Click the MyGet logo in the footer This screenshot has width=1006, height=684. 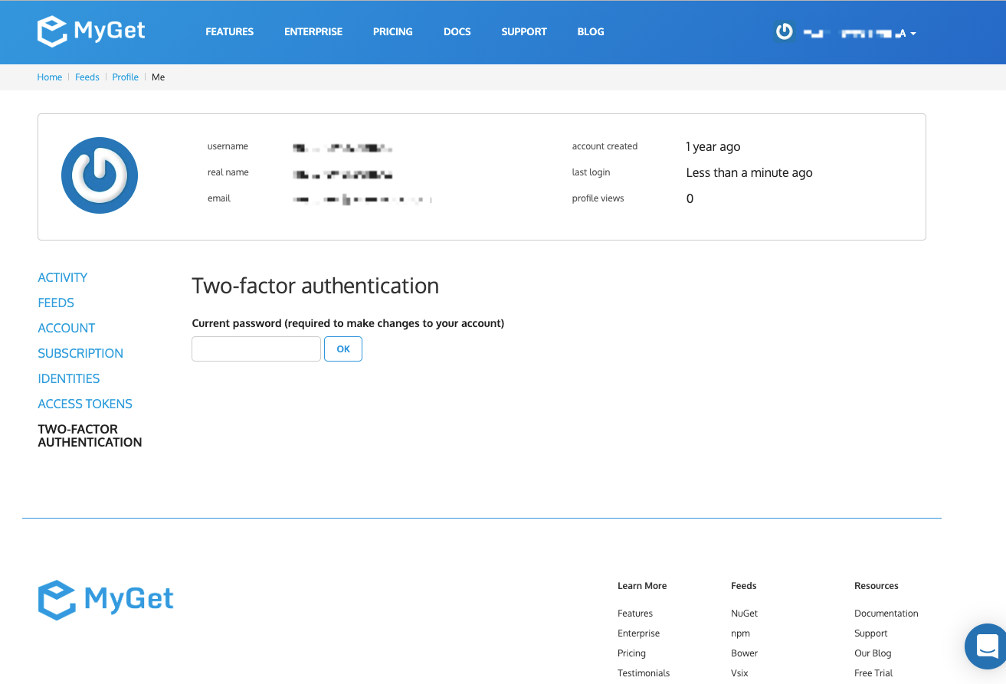pos(106,600)
